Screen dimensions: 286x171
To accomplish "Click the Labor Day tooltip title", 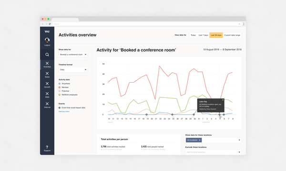I will [x=203, y=102].
